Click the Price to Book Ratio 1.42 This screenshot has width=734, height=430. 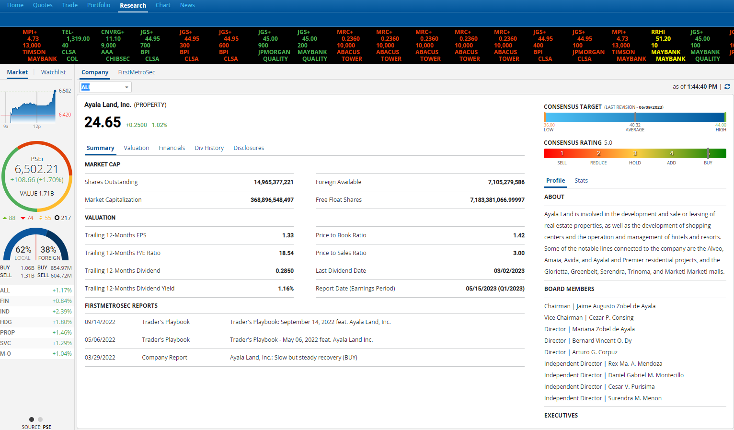(519, 235)
